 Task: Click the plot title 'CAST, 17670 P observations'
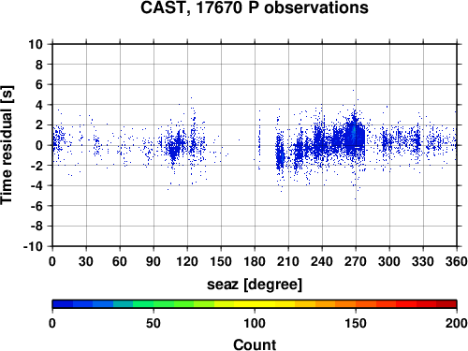[255, 7]
